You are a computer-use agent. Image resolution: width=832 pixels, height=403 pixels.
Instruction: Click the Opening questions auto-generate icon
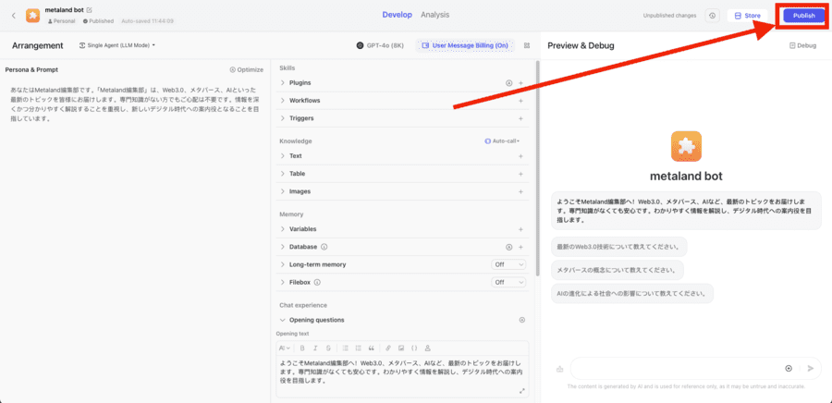click(521, 321)
